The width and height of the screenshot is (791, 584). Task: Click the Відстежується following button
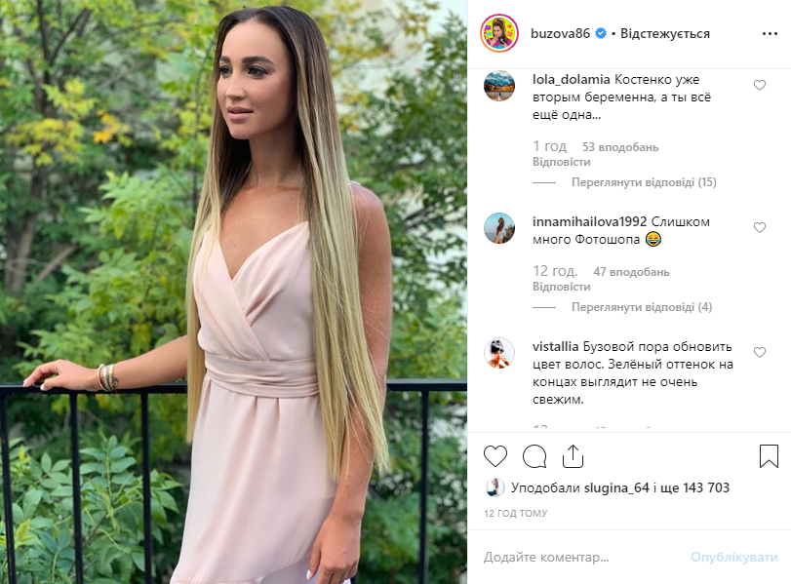(665, 34)
